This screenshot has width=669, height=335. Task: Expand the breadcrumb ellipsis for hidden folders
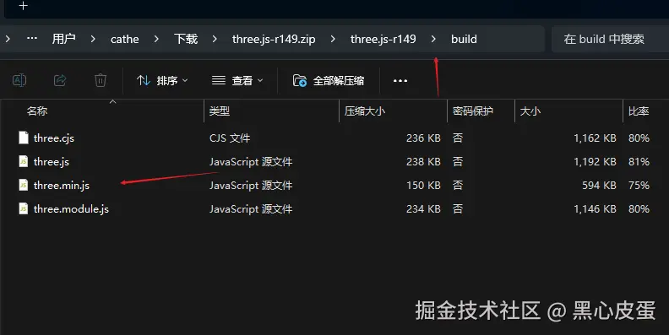pos(32,38)
